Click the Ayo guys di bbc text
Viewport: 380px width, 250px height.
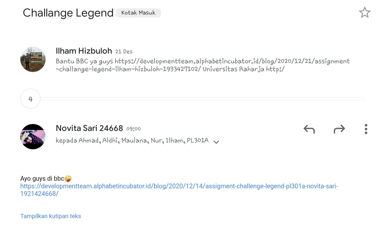(42, 179)
